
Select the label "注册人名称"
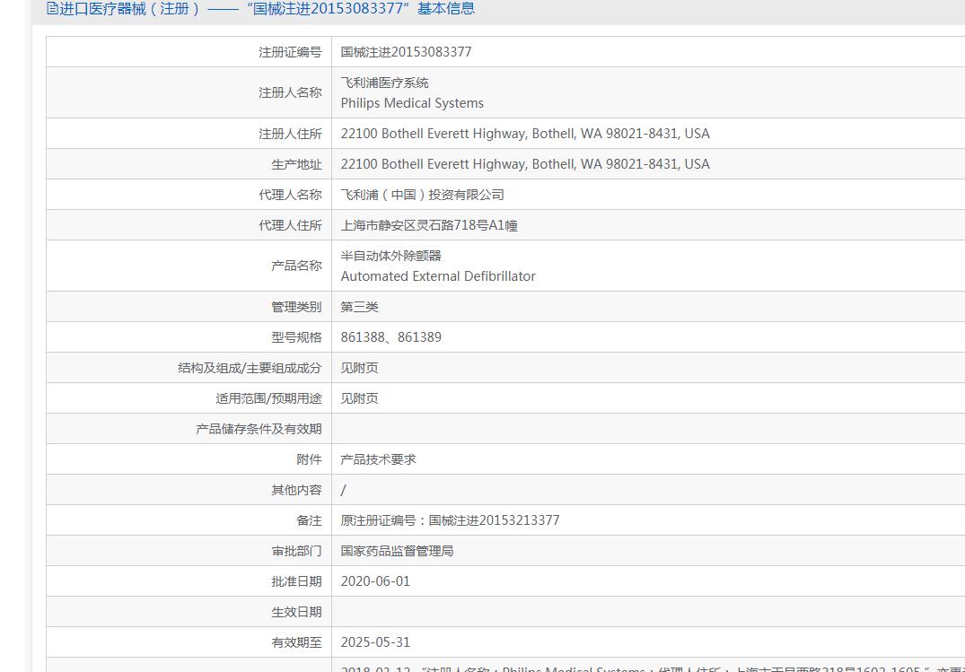pos(290,93)
